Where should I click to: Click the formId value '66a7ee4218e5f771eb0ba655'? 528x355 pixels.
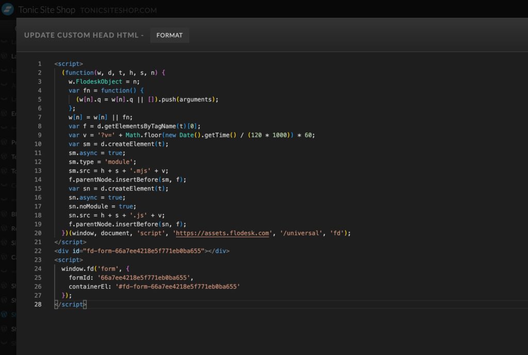pos(144,278)
